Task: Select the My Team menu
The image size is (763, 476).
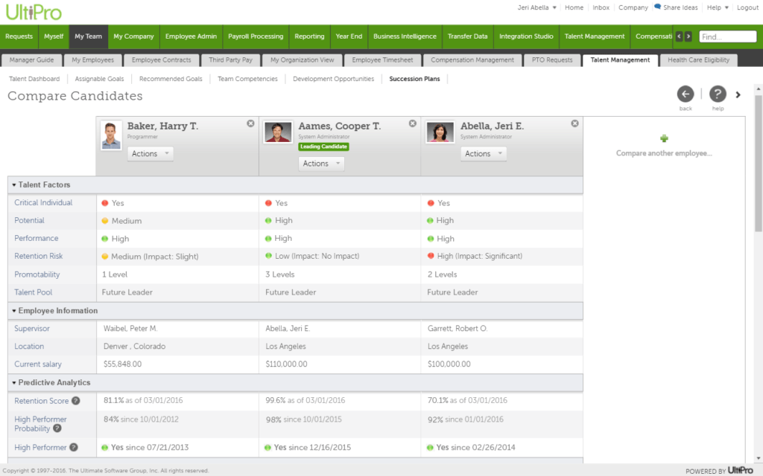Action: click(88, 36)
